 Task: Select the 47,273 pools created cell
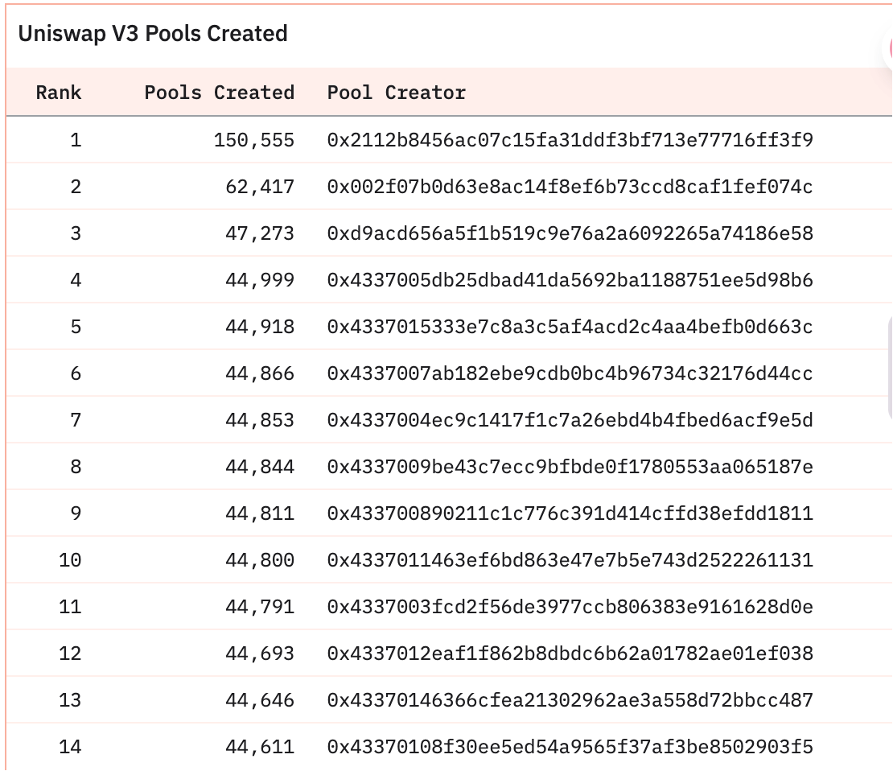pos(259,233)
